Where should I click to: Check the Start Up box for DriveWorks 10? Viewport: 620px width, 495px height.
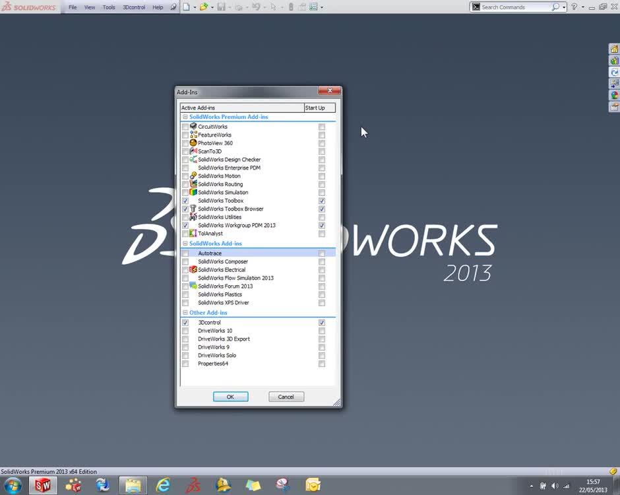point(321,331)
